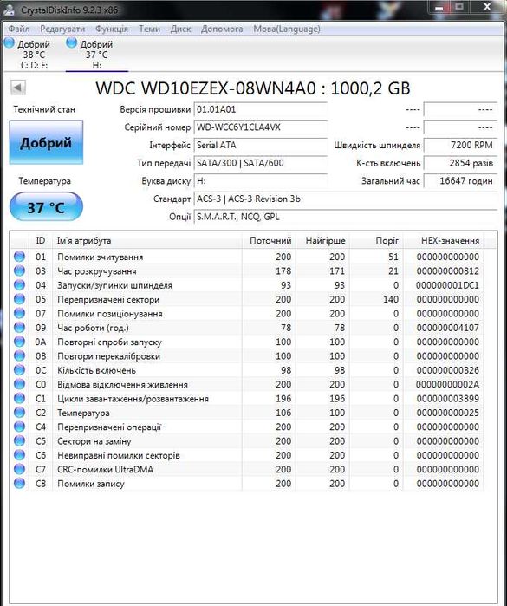The image size is (507, 606).
Task: Click the Поточний column header
Action: click(x=270, y=240)
